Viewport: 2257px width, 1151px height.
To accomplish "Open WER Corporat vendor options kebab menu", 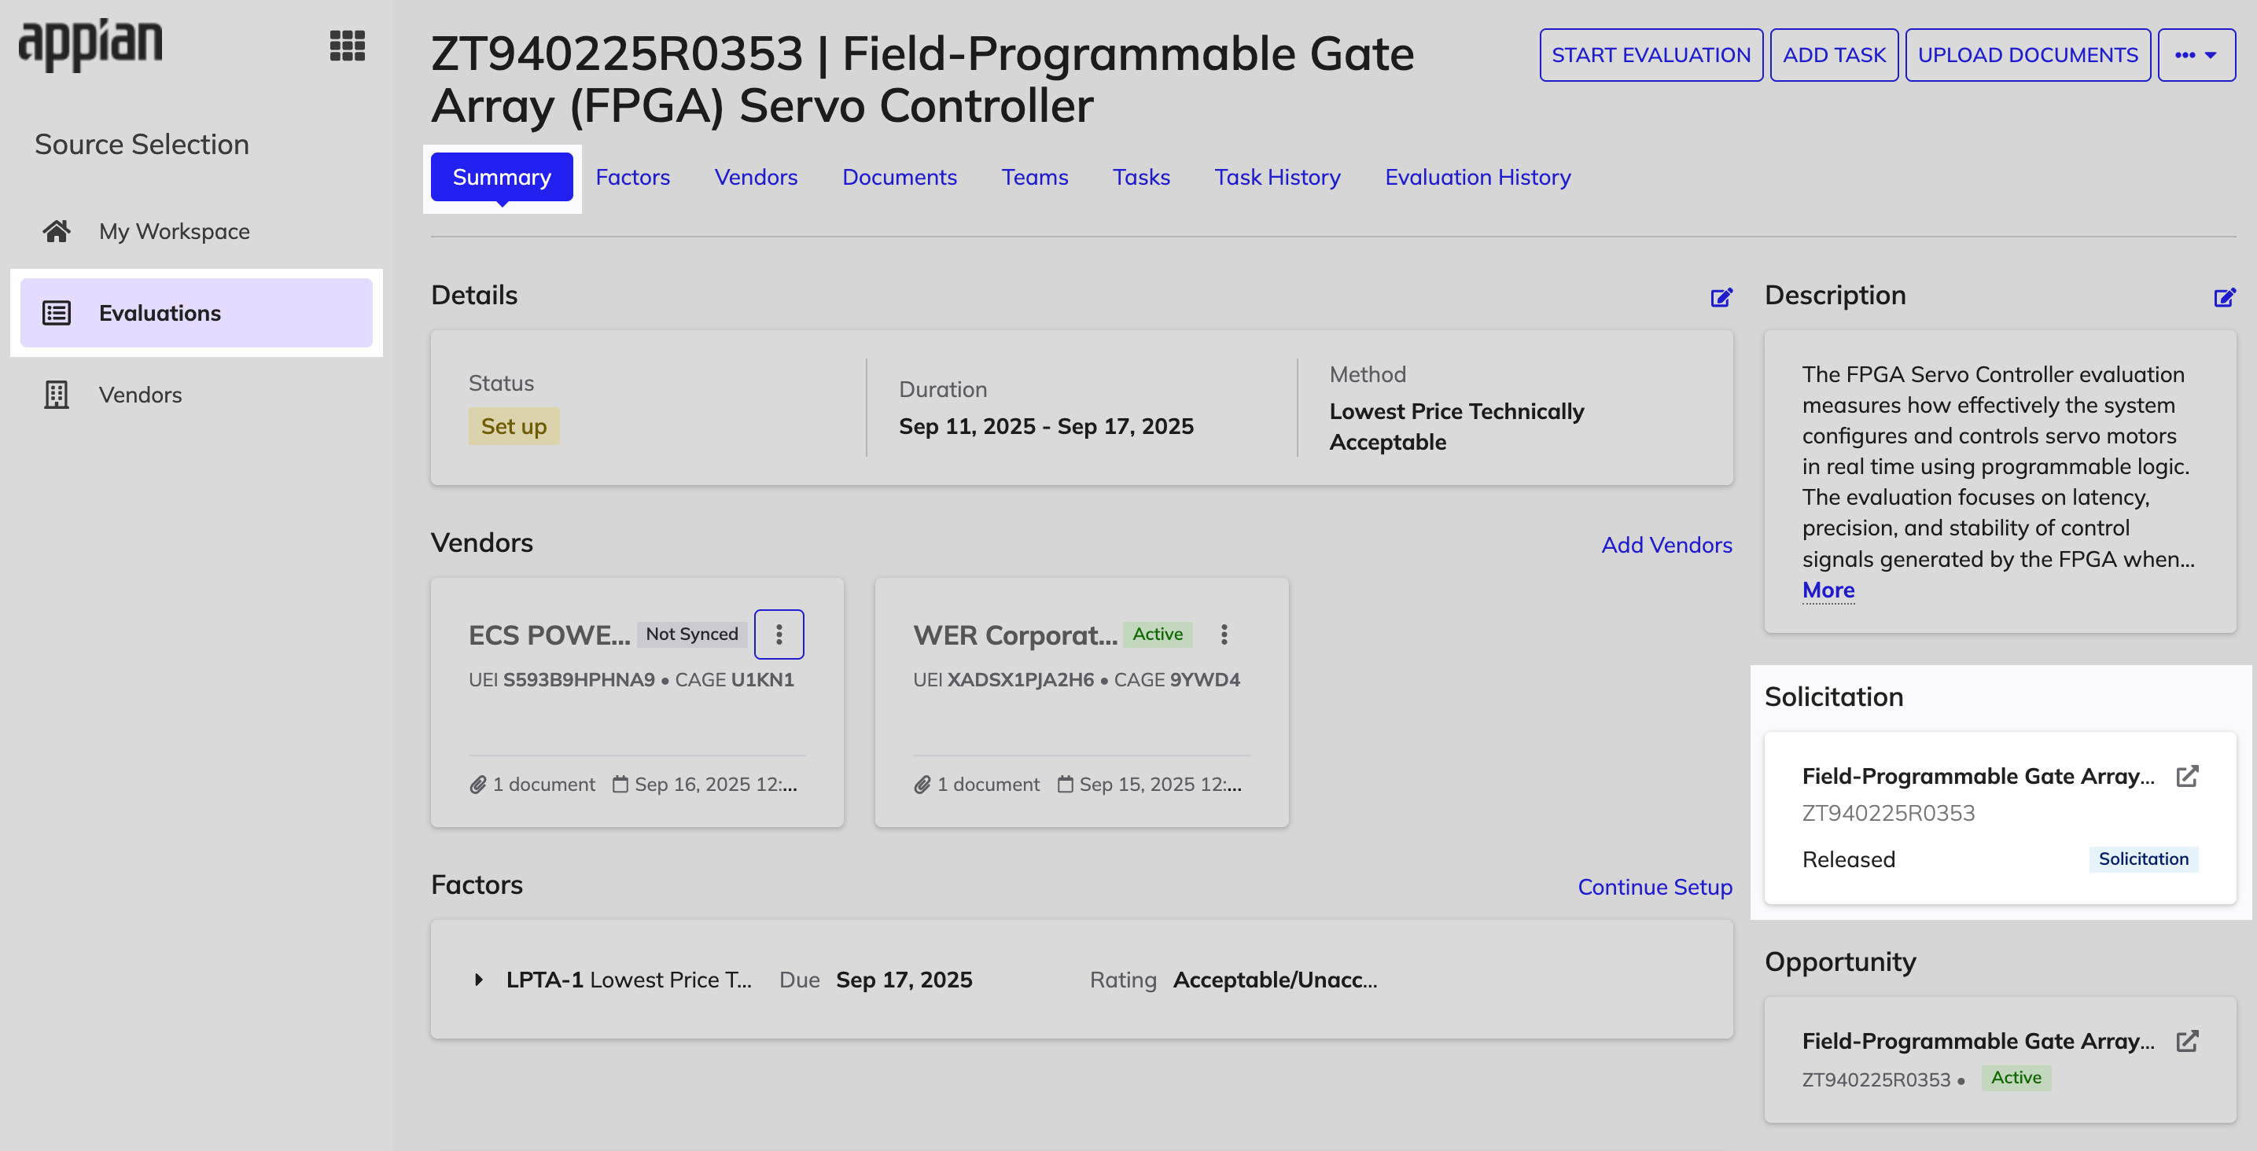I will [x=1224, y=634].
